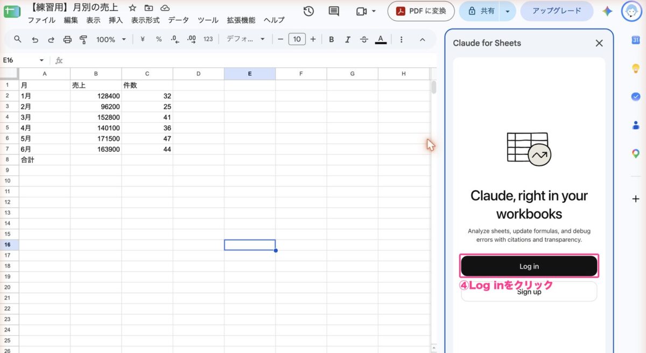Open the ファイル menu
This screenshot has height=353, width=646.
tap(41, 20)
